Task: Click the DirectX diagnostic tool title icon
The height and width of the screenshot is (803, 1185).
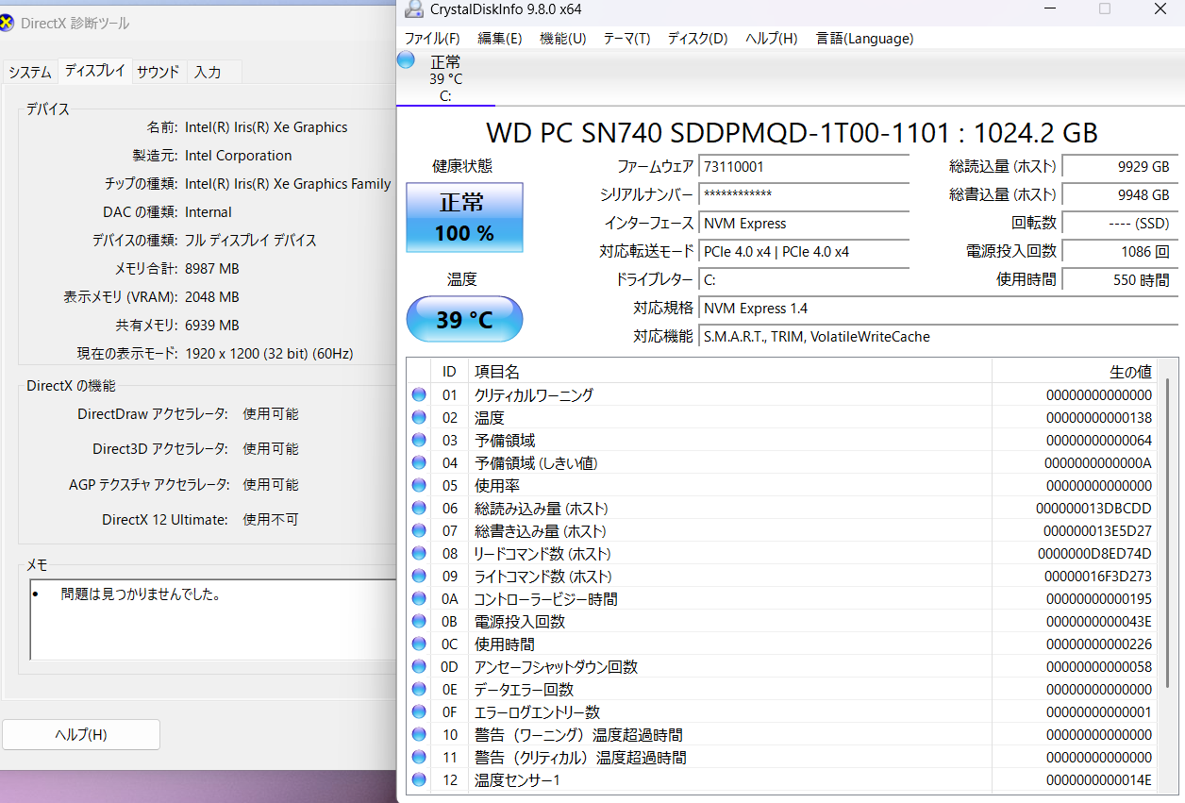Action: (x=7, y=24)
